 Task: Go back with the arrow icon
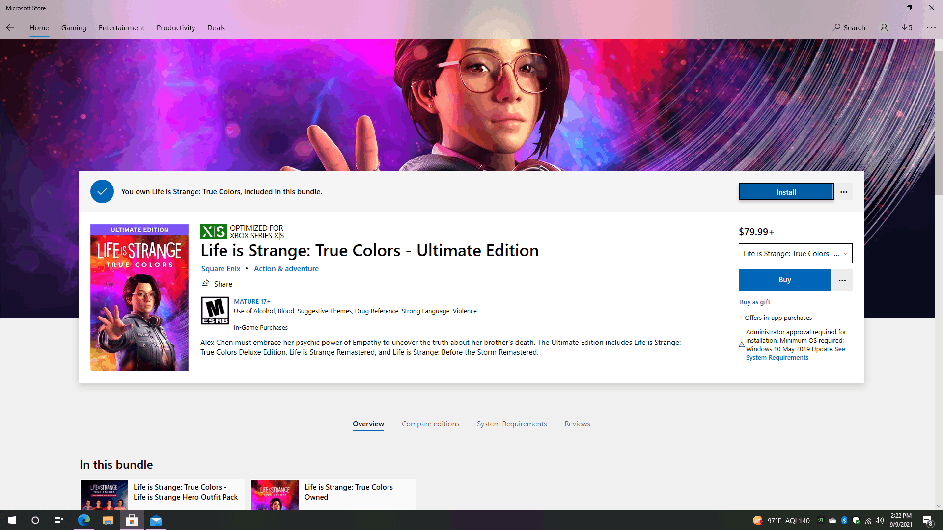point(10,27)
